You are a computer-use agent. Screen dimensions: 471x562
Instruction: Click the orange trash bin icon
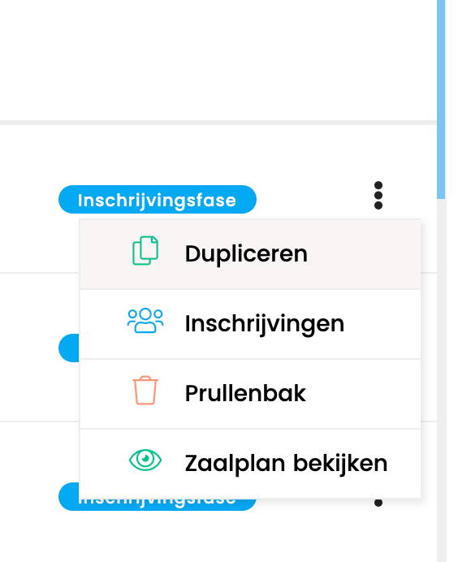pos(145,391)
